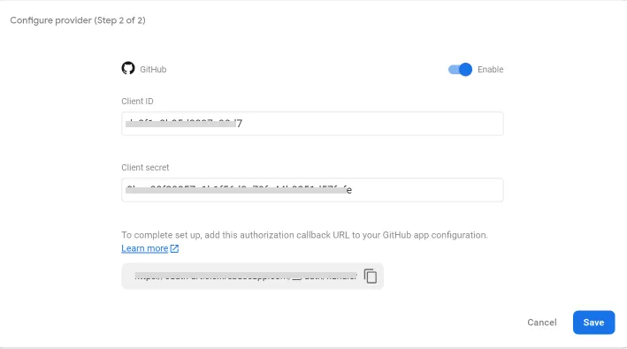Viewport: 627px width, 349px height.
Task: Open the external link icon beside Learn more
Action: (174, 248)
